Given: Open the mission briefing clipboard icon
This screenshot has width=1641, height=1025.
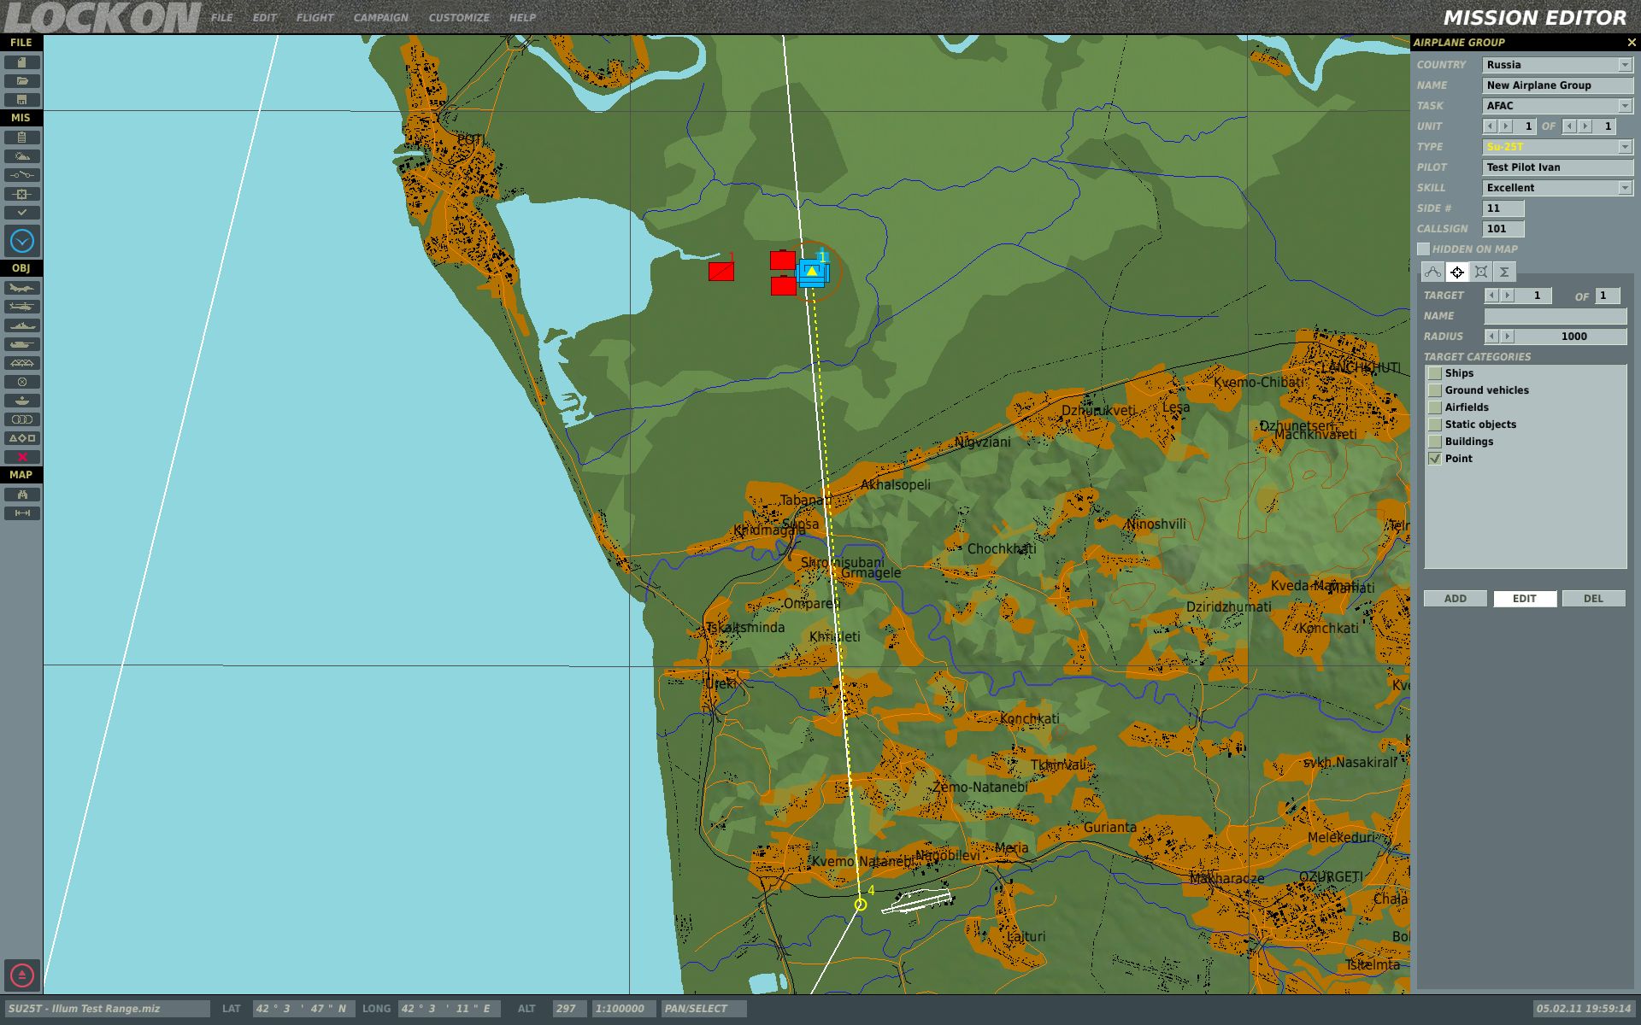Looking at the screenshot, I should click(x=22, y=138).
